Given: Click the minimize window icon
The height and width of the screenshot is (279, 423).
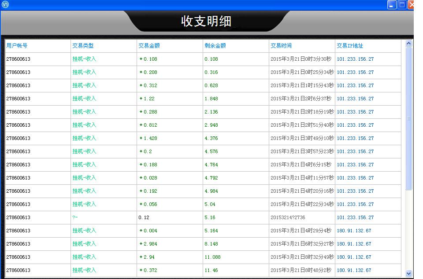Looking at the screenshot, I should [x=390, y=5].
